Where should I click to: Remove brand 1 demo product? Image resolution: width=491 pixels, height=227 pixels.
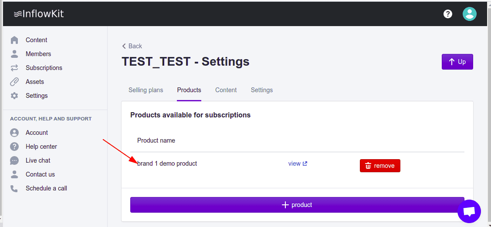(x=379, y=166)
